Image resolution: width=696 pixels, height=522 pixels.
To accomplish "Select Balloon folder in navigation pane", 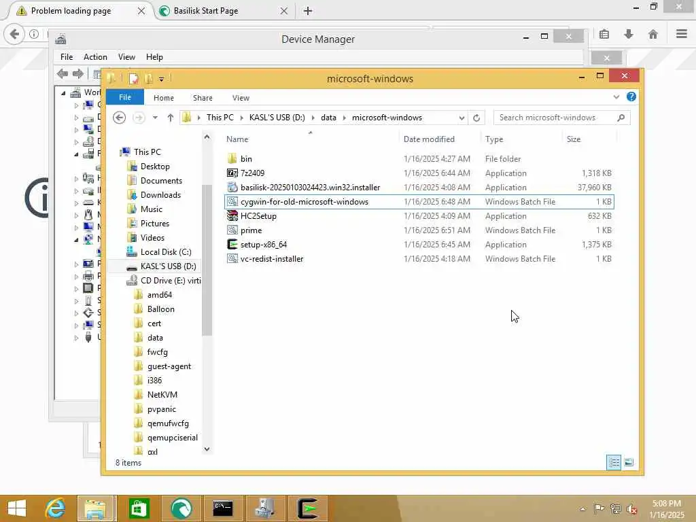I will [x=160, y=309].
